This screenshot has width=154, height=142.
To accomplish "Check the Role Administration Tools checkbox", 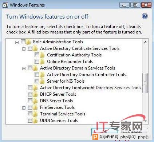I will [x=23, y=42].
